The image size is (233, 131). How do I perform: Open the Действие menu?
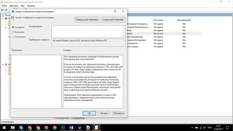coord(14,6)
